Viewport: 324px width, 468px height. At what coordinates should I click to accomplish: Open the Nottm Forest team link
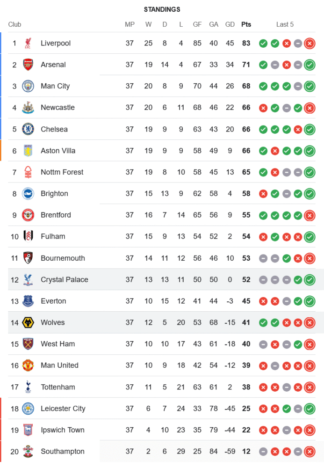pos(62,172)
